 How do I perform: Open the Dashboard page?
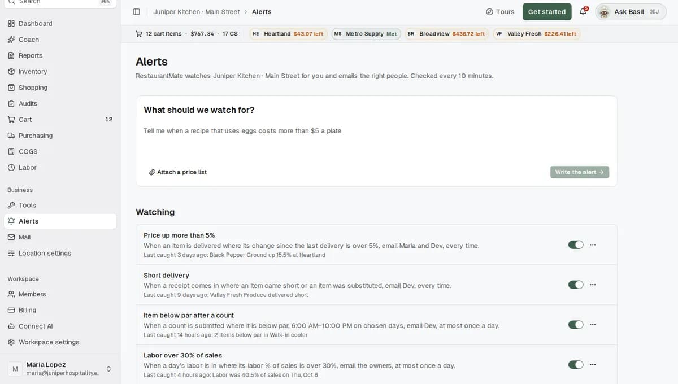[60, 24]
